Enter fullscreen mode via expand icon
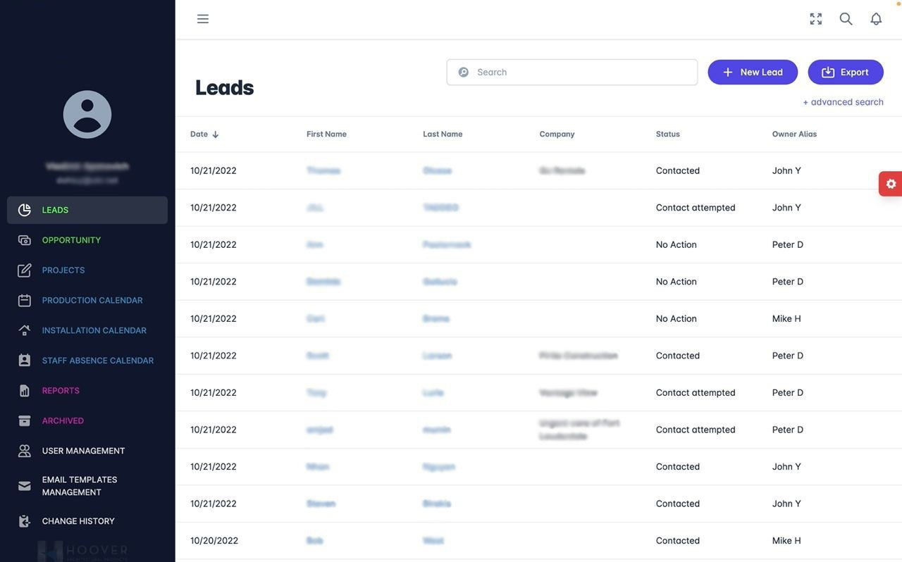Viewport: 902px width, 562px height. point(816,19)
